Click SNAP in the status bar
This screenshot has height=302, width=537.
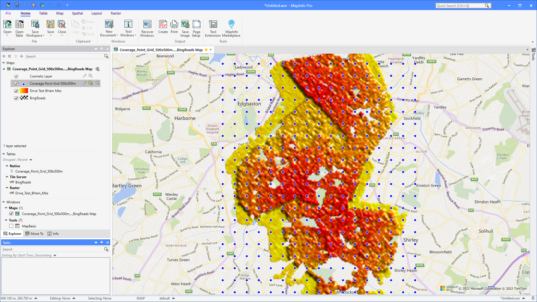click(x=140, y=298)
